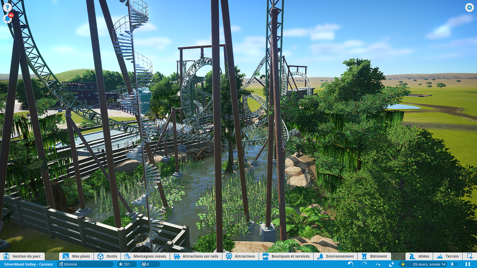This screenshot has width=477, height=268.
Task: Pause the game with pause button
Action: pos(467,264)
